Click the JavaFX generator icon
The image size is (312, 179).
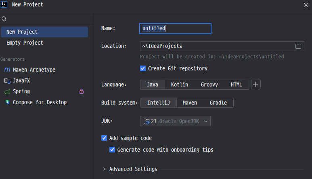[7, 81]
